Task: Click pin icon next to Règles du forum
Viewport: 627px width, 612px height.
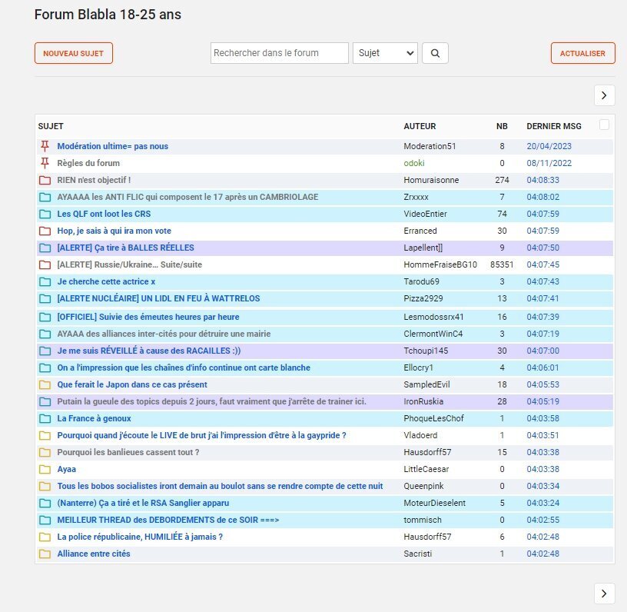Action: point(45,163)
